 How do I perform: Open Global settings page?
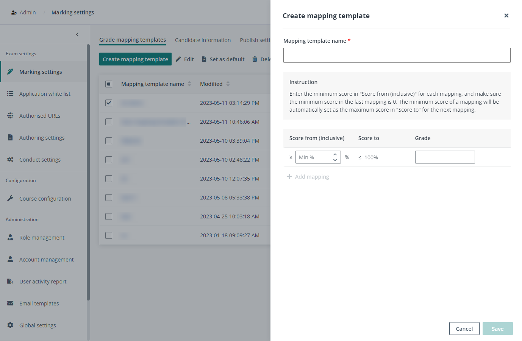(x=44, y=325)
